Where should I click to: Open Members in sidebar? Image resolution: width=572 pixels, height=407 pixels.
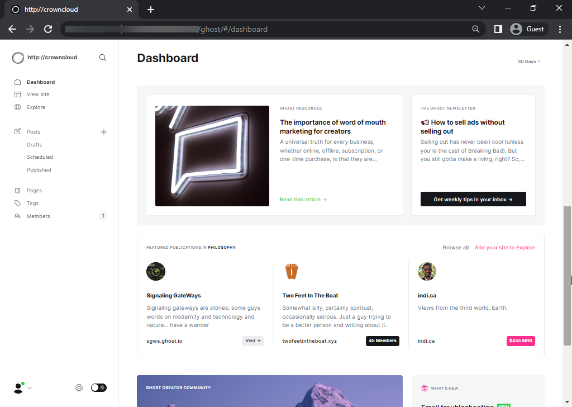coord(39,216)
